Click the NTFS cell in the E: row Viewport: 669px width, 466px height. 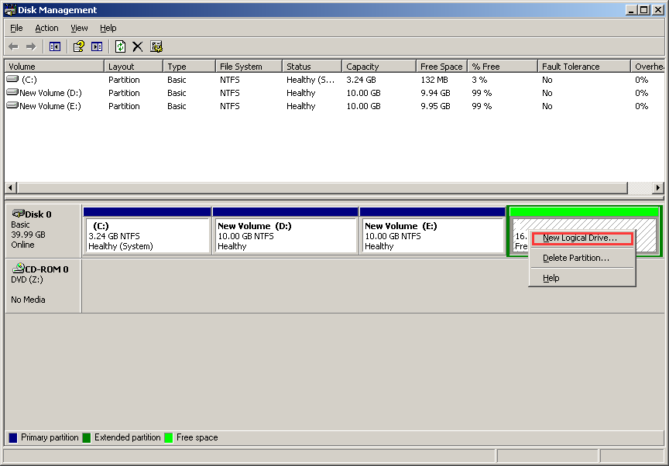click(229, 106)
